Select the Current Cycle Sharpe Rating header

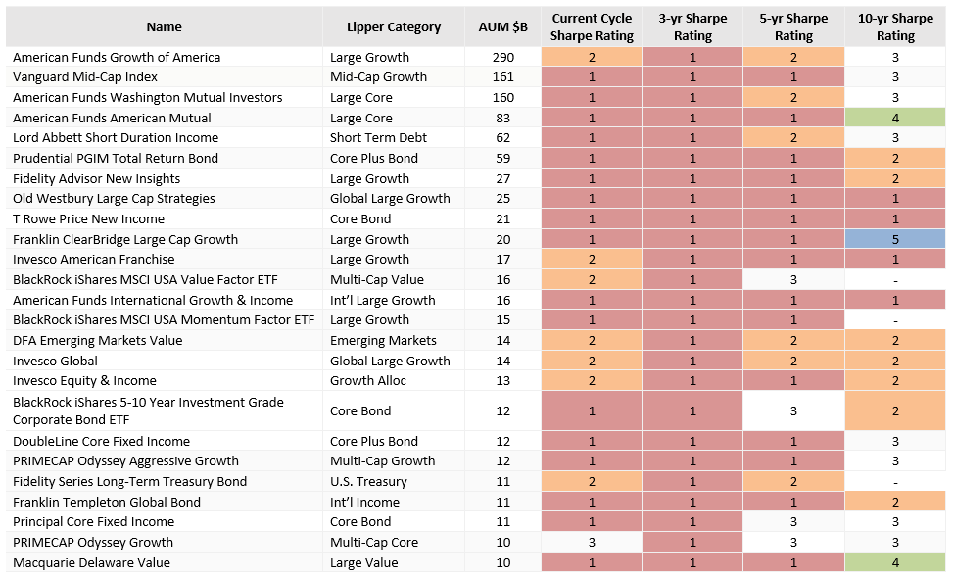click(592, 27)
